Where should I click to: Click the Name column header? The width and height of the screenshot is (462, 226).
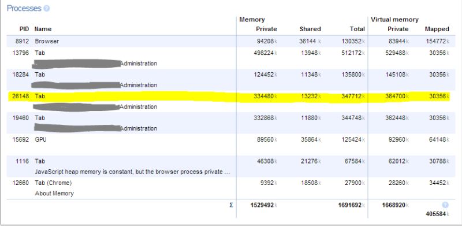(43, 29)
